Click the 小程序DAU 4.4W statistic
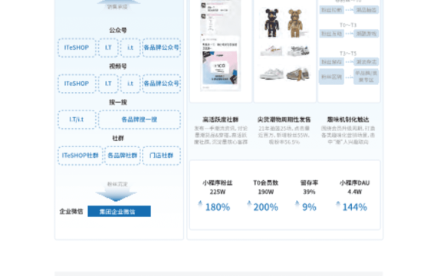Image resolution: width=437 pixels, height=276 pixels. pyautogui.click(x=354, y=187)
